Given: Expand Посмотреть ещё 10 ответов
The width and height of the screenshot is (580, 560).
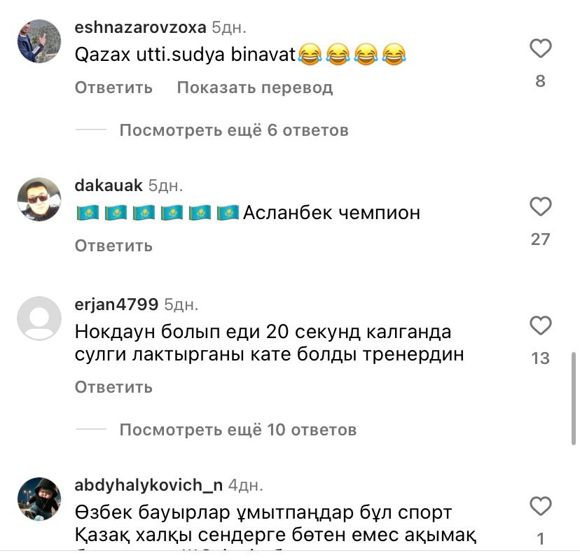Looking at the screenshot, I should pyautogui.click(x=238, y=430).
